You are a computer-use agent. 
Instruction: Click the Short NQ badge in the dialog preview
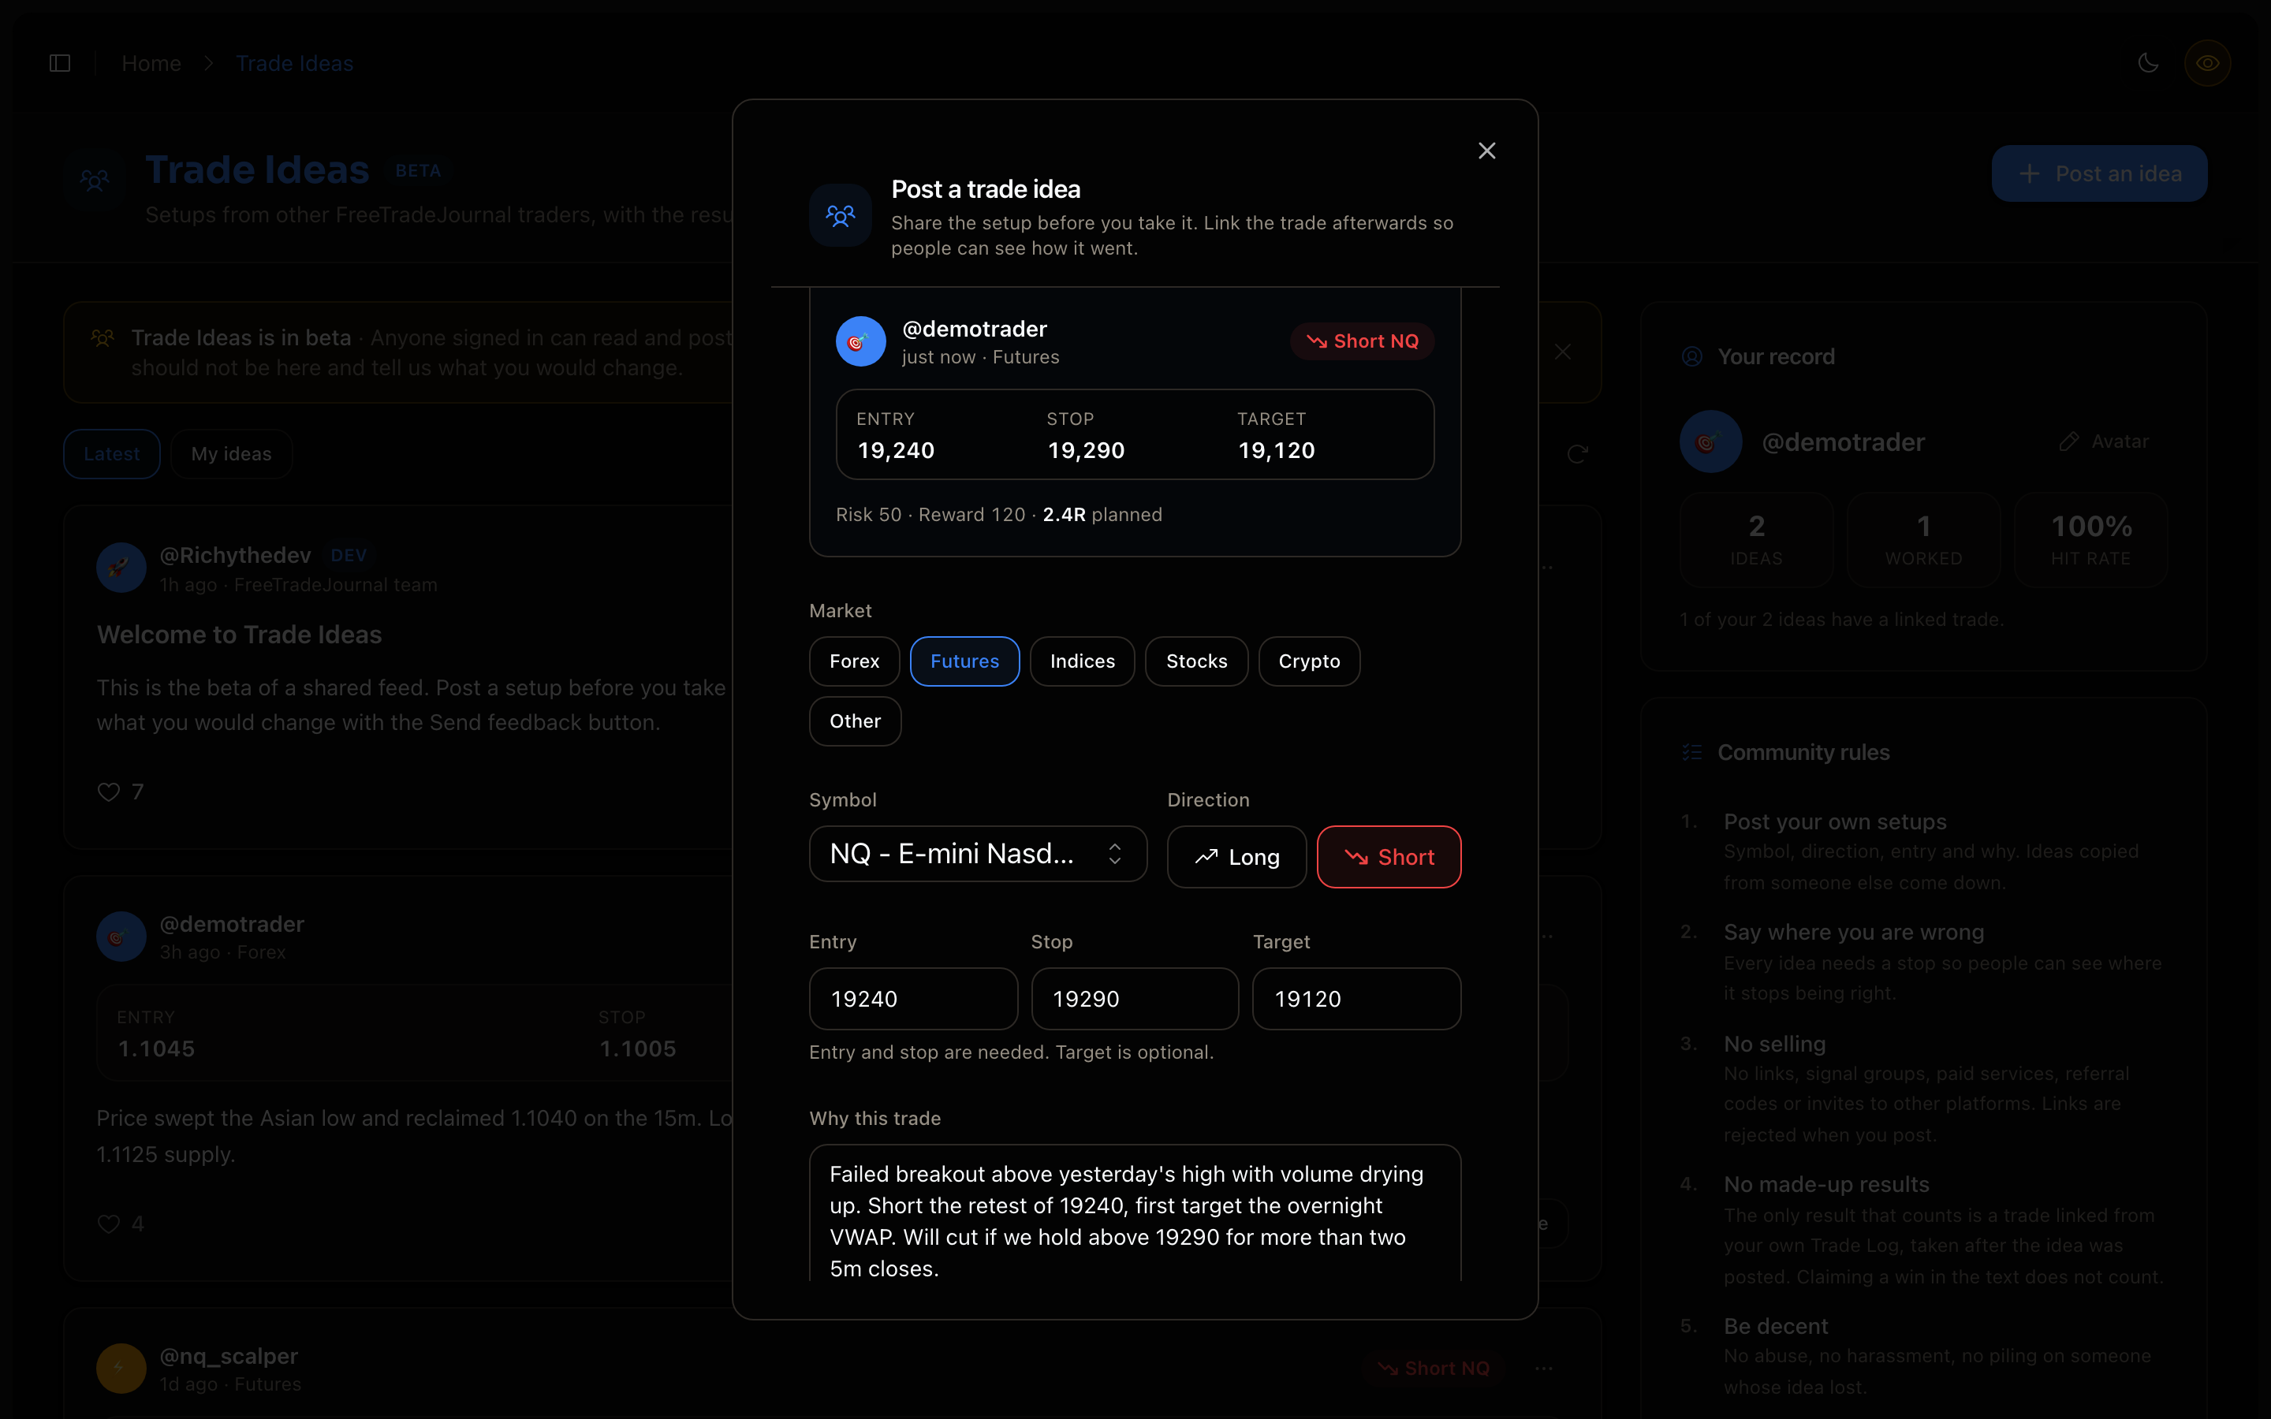click(1362, 341)
